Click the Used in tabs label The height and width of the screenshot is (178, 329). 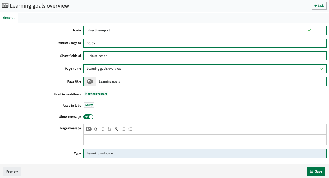tap(72, 106)
